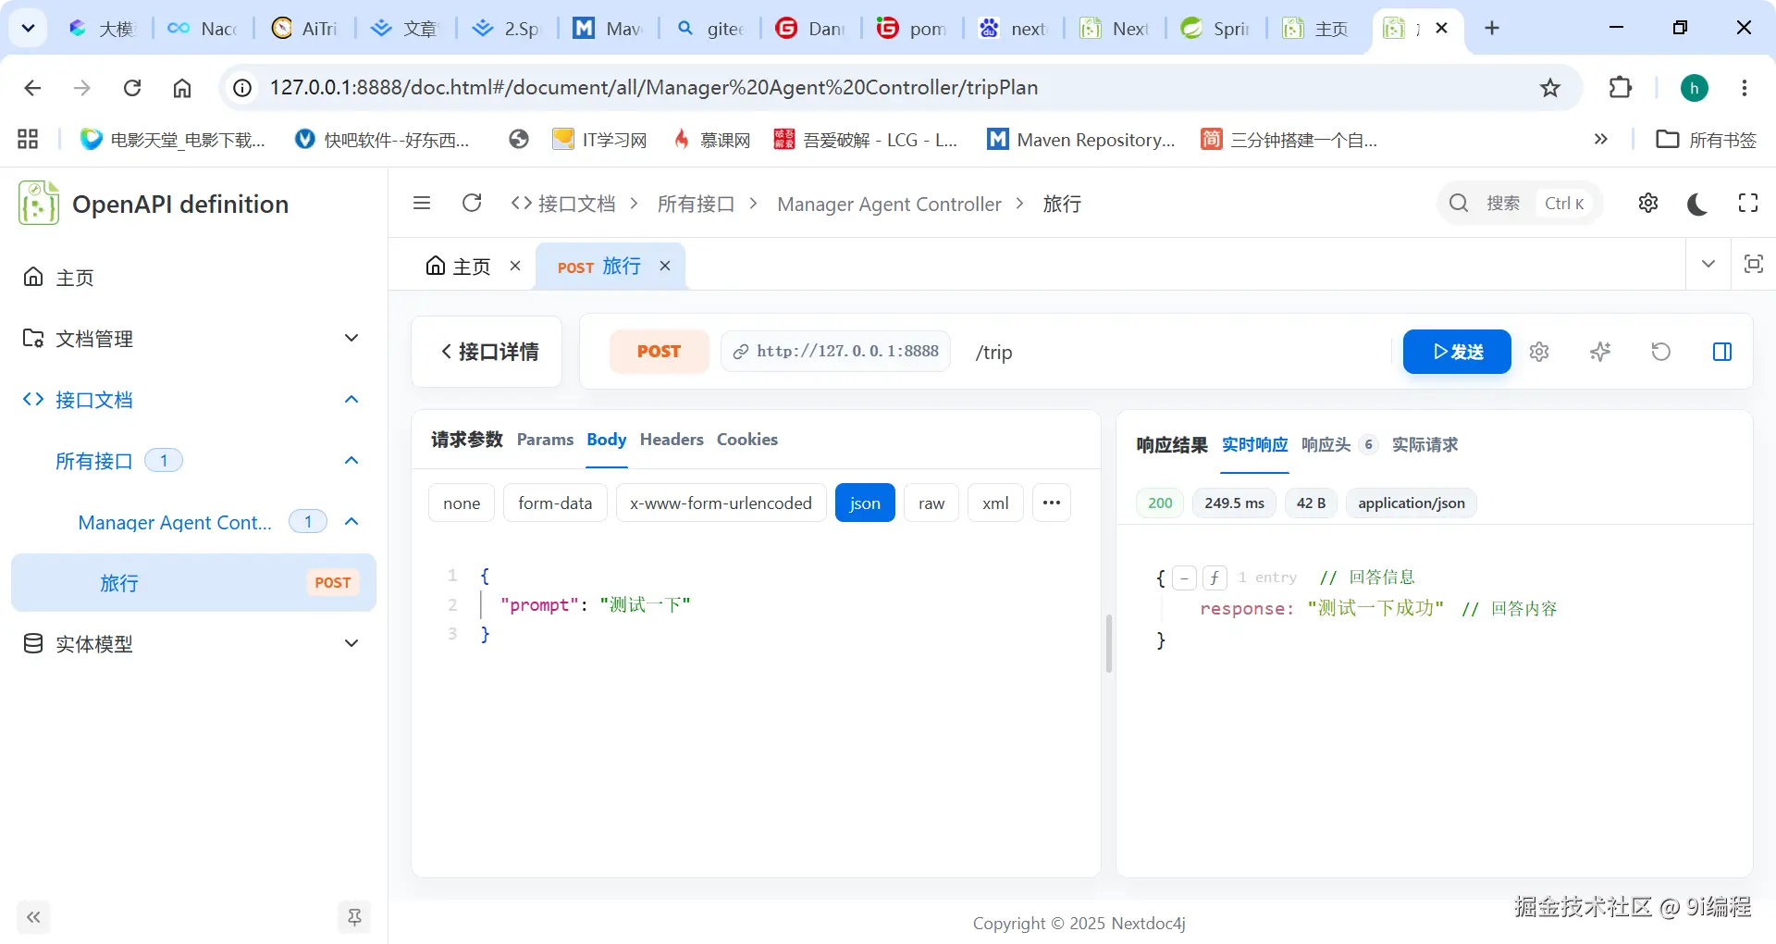Open the tabs overflow dropdown chevron

pos(1708,265)
